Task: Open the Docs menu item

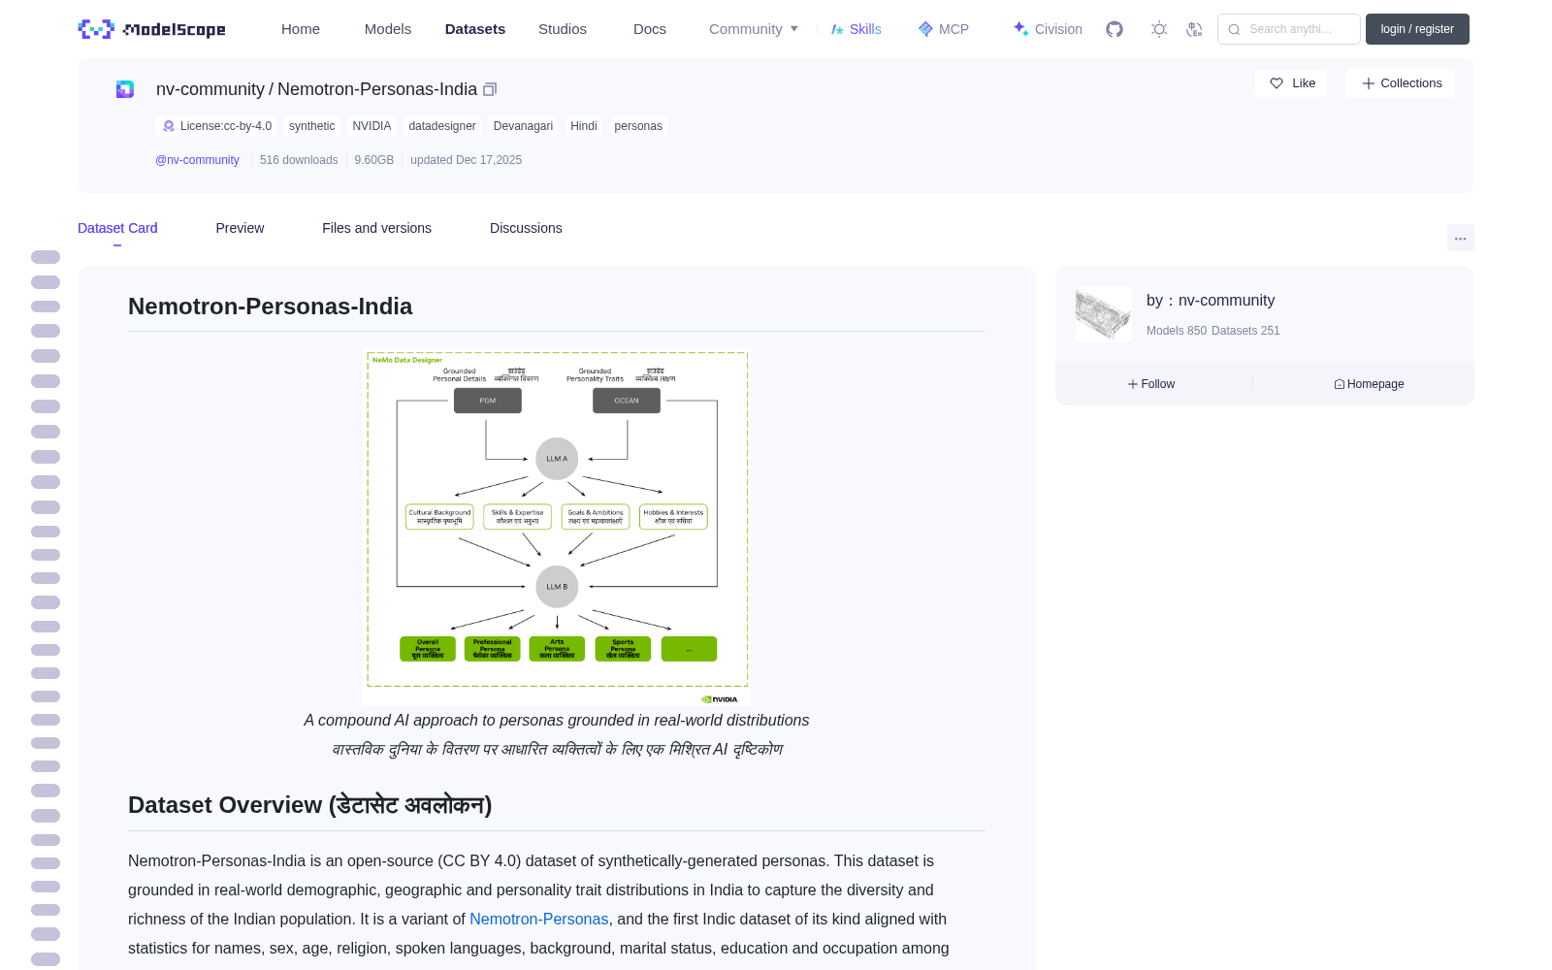Action: (x=650, y=29)
